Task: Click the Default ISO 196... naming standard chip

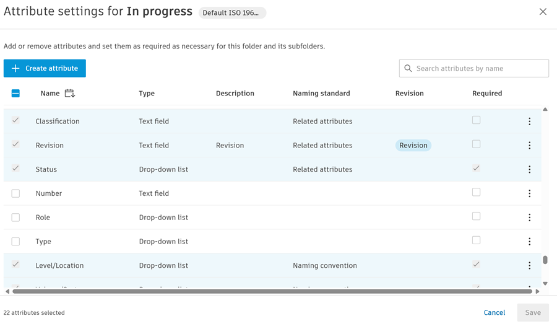Action: point(232,13)
